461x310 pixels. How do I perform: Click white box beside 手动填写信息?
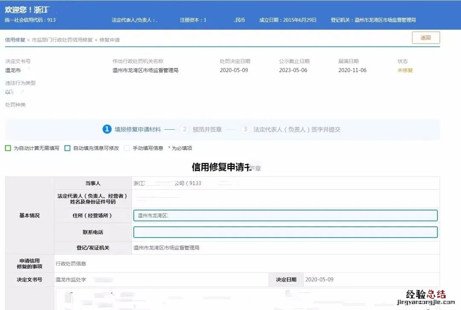127,148
